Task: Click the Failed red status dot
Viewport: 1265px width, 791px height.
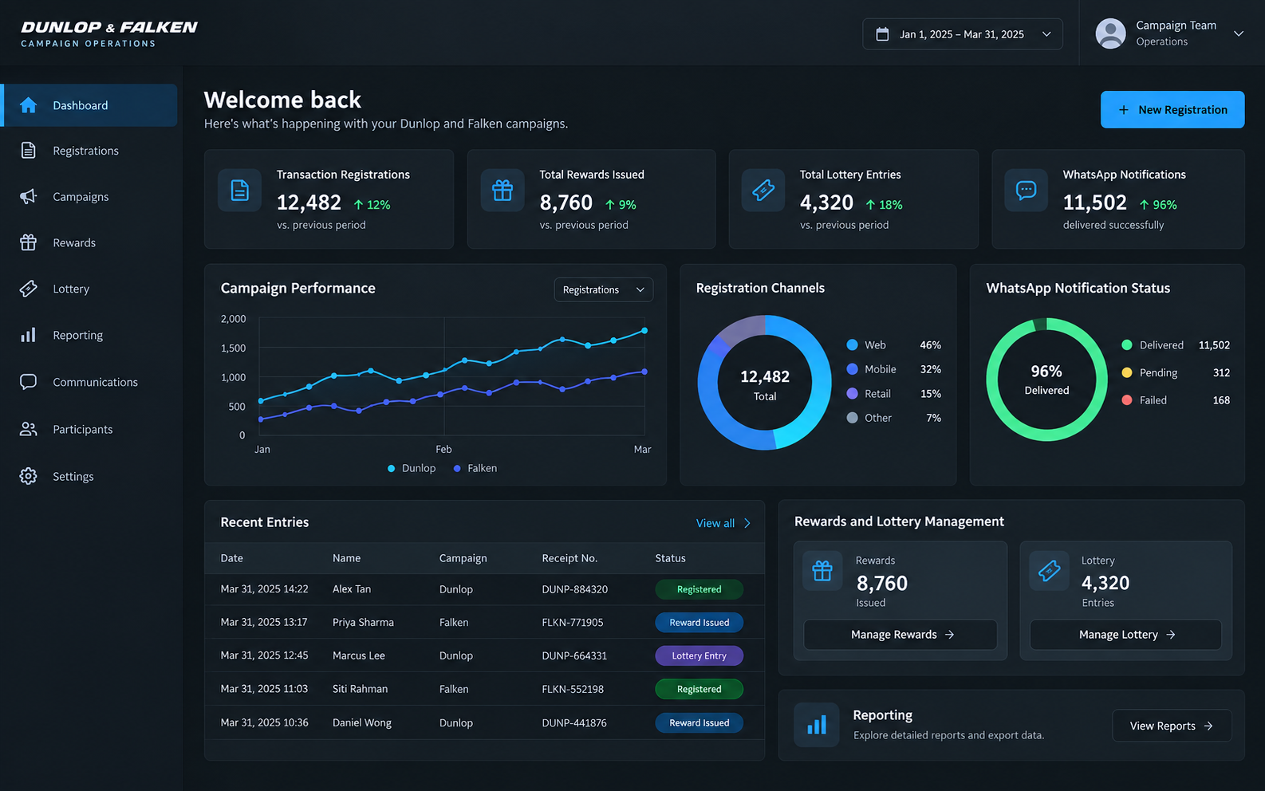Action: point(1127,399)
